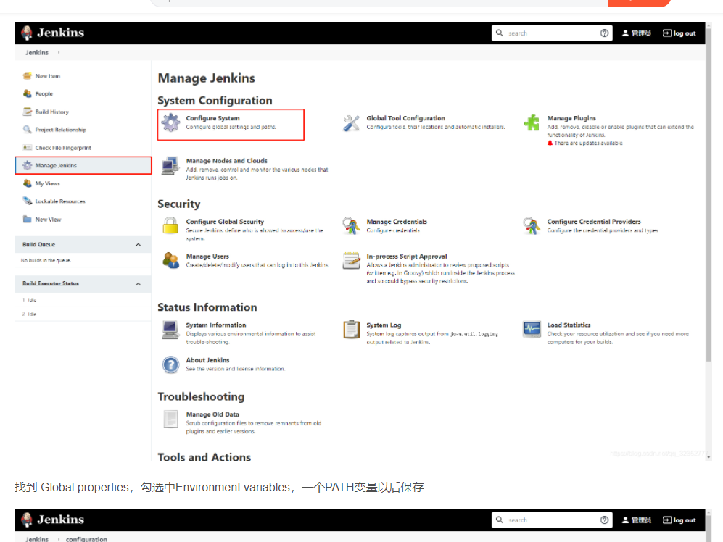The image size is (723, 542).
Task: Click the System Log clipboard icon
Action: 352,330
